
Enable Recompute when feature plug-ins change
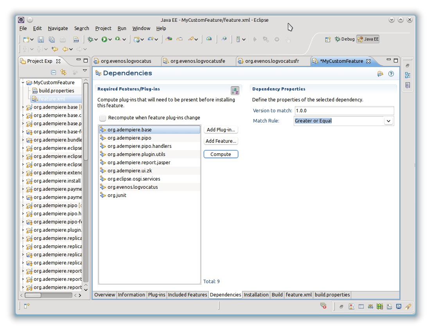102,118
